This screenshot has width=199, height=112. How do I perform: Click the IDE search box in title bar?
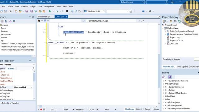click(x=157, y=2)
